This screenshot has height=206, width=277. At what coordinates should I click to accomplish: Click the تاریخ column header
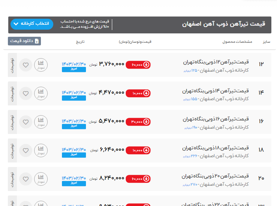(x=81, y=41)
